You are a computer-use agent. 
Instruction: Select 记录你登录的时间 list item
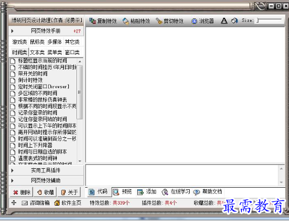(x=37, y=113)
